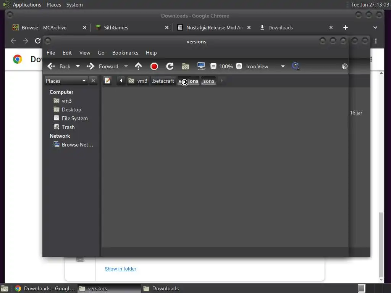
Task: Close the Places side pane
Action: pos(93,81)
